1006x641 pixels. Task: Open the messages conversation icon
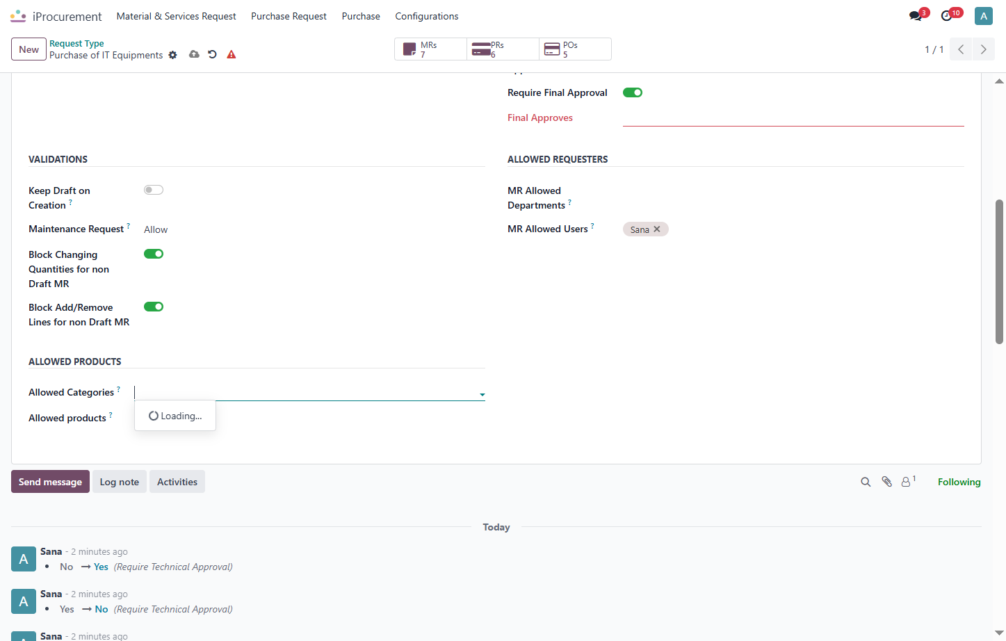coord(916,16)
